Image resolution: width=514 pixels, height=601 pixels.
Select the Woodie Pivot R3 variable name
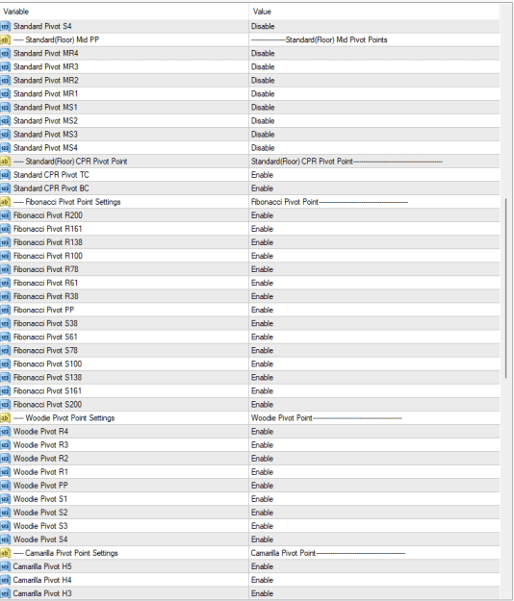pyautogui.click(x=40, y=445)
